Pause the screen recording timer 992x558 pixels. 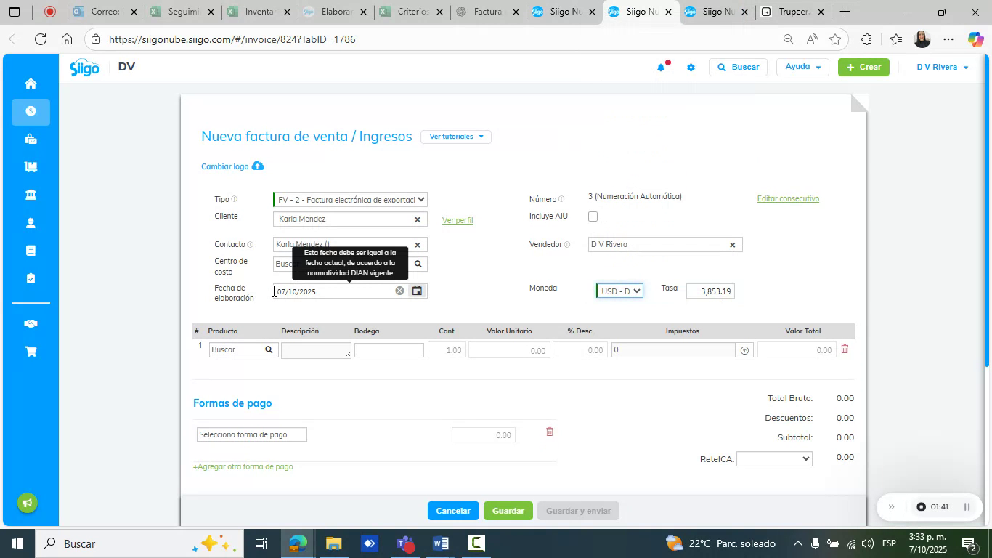[x=967, y=507]
